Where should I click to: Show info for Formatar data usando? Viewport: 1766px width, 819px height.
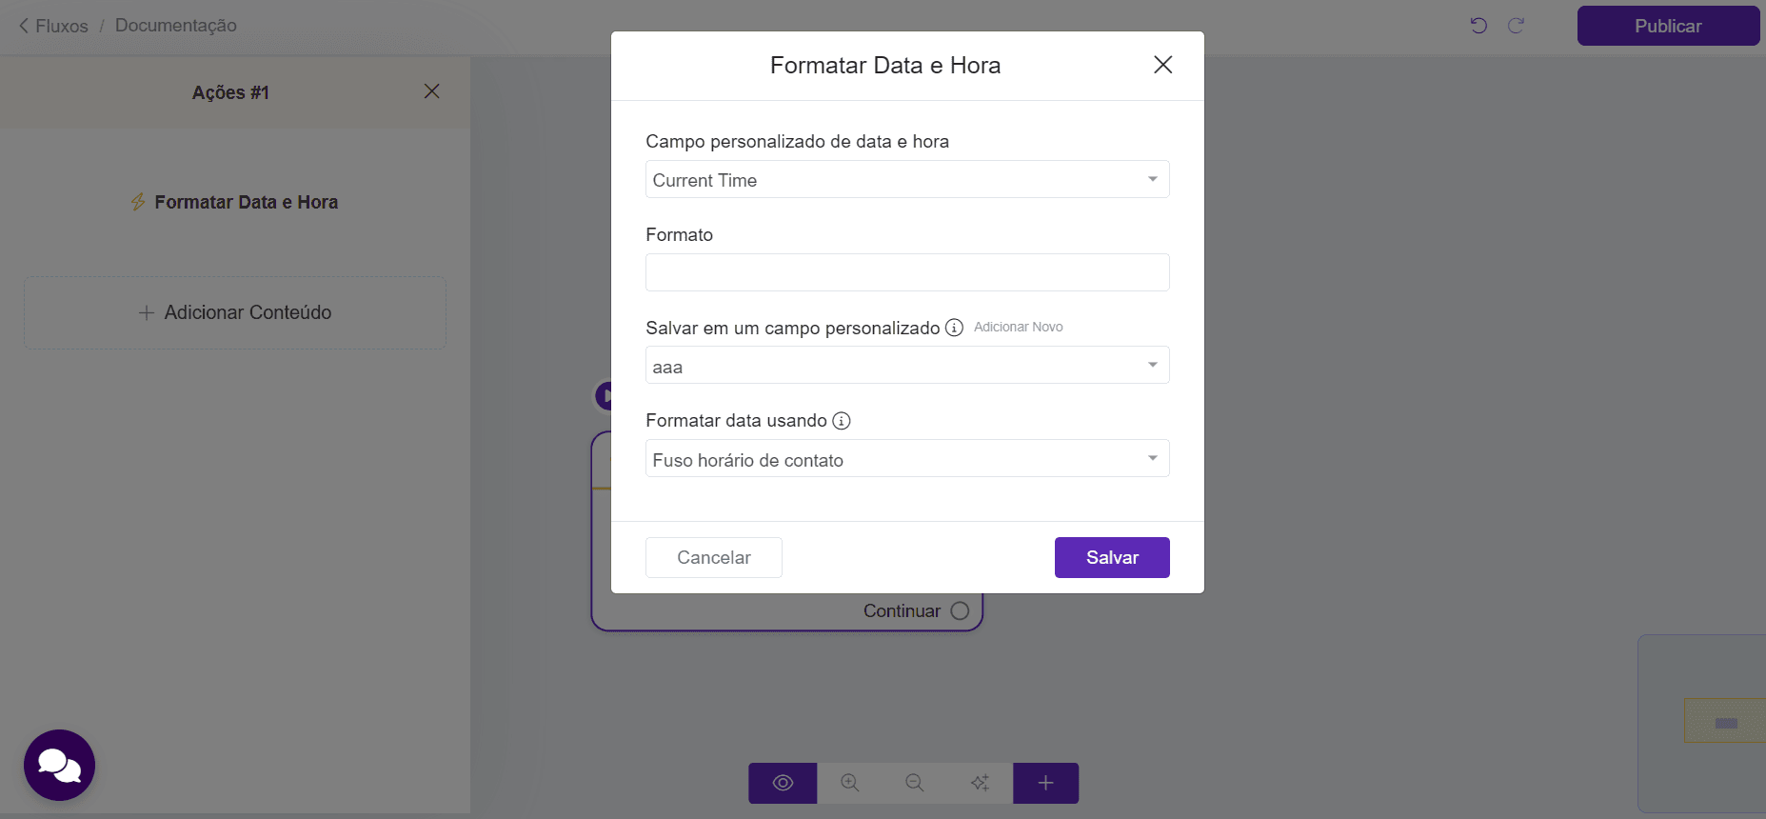tap(842, 421)
